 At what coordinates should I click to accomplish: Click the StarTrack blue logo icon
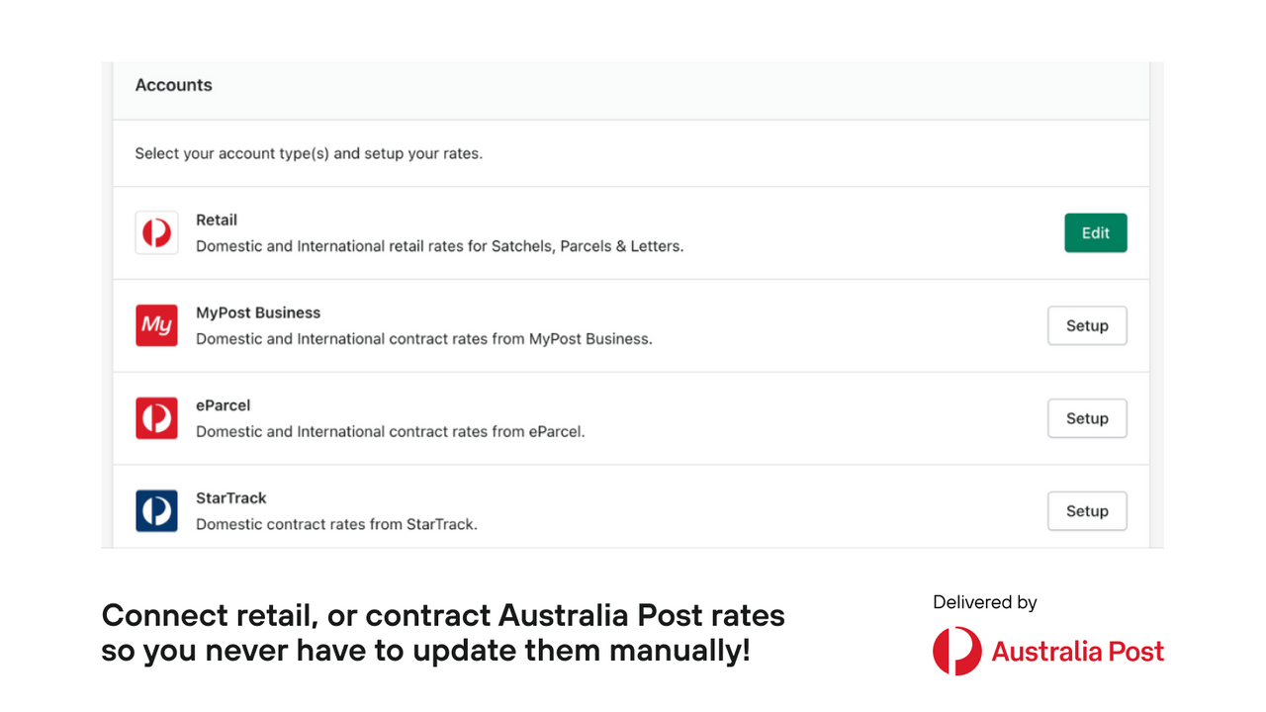click(x=155, y=511)
